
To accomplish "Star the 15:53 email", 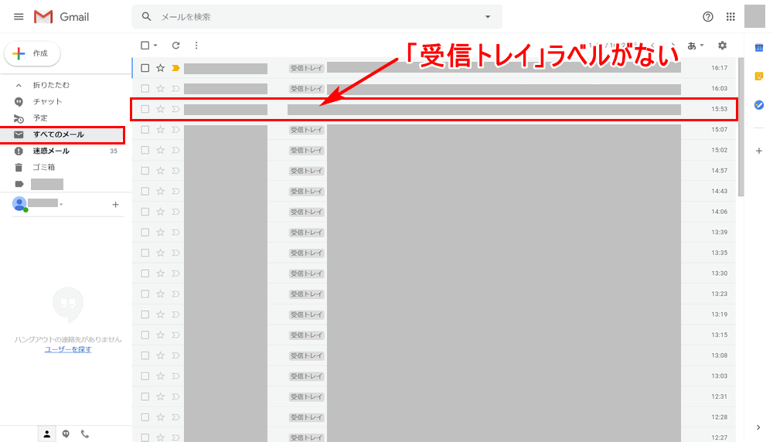I will click(x=160, y=109).
